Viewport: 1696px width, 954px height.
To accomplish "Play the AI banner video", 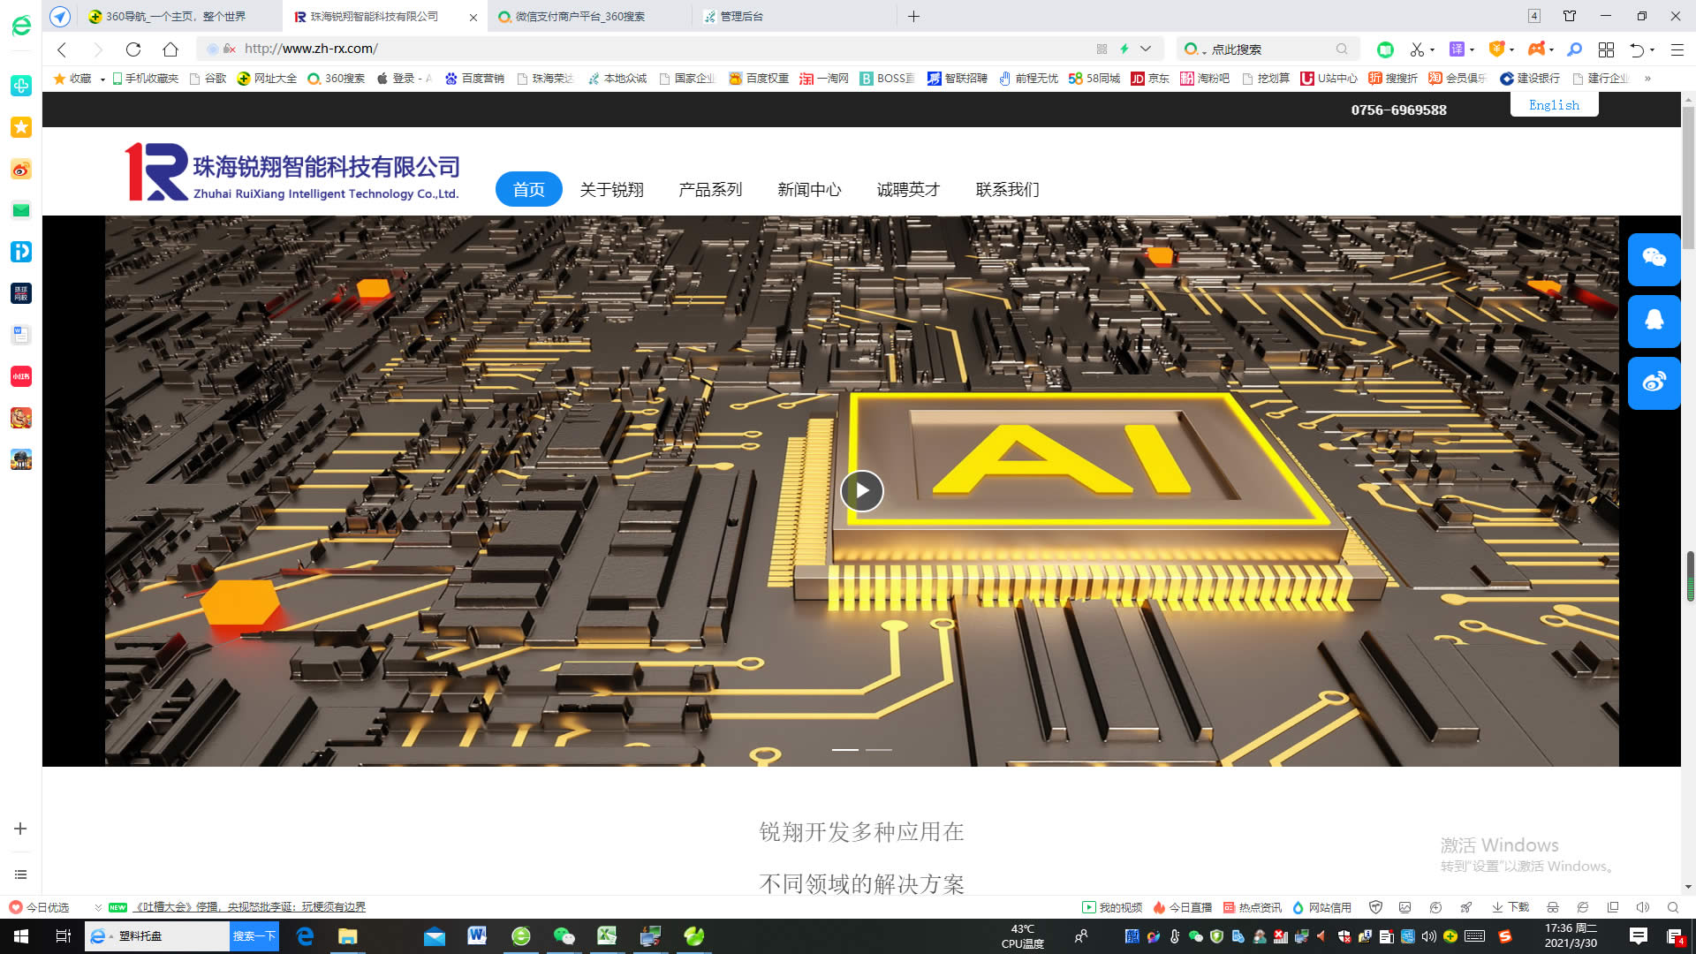I will click(861, 491).
